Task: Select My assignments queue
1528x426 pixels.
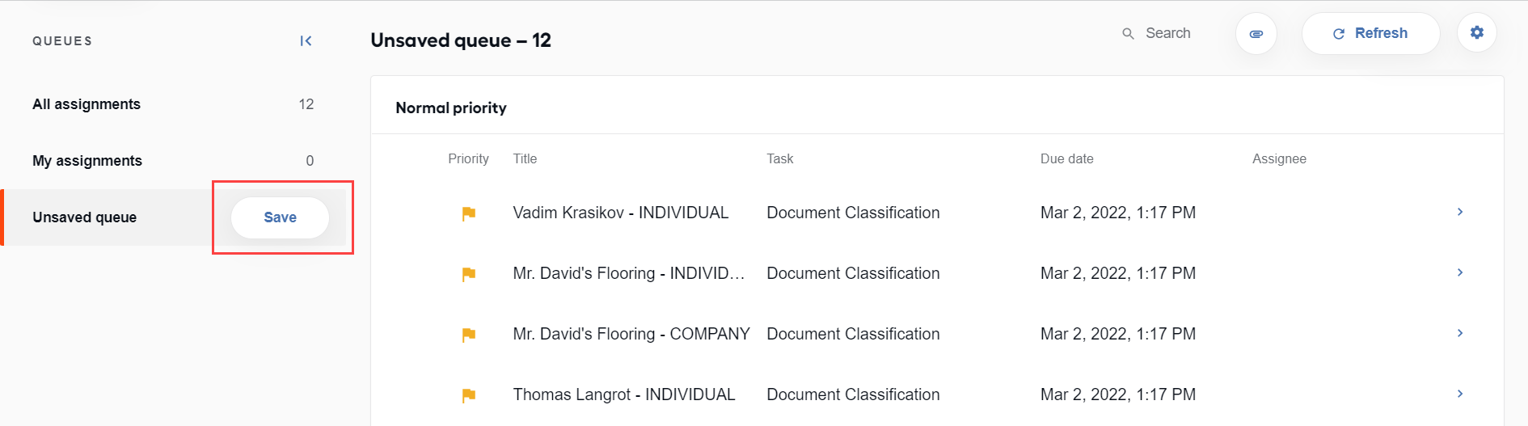Action: (173, 161)
